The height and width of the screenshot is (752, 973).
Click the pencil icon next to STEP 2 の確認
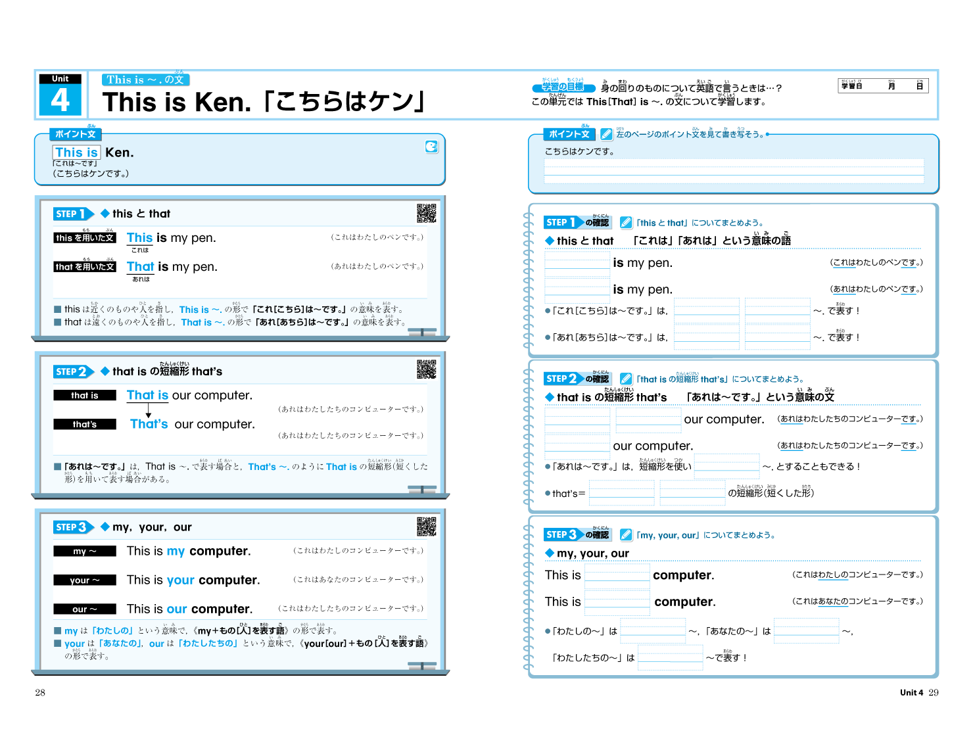pos(626,379)
